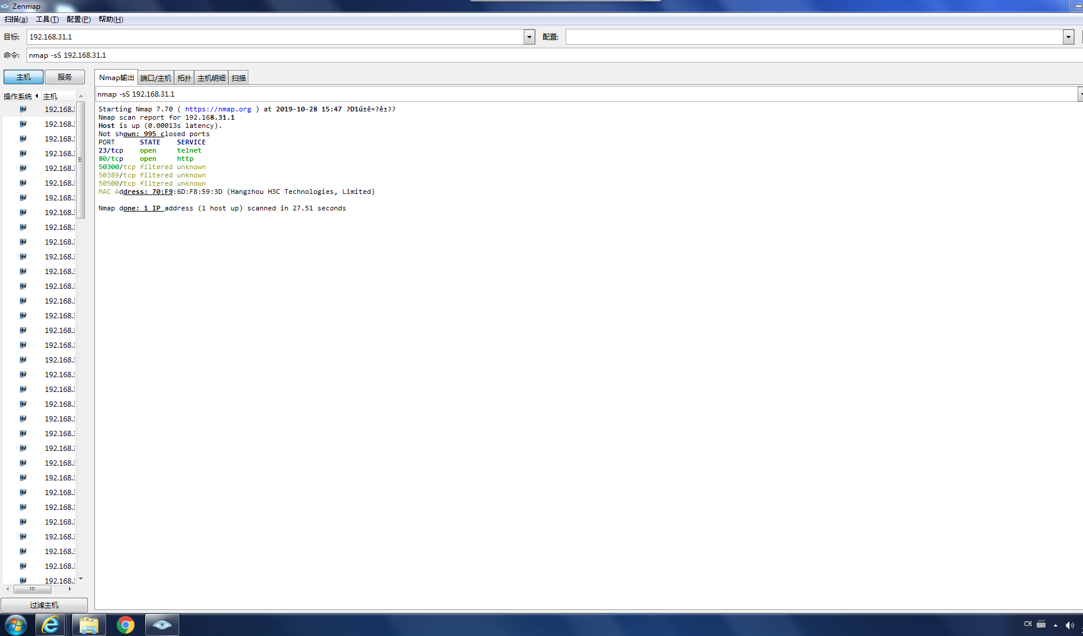Open File Explorer from the taskbar
This screenshot has height=636, width=1083.
tap(88, 625)
